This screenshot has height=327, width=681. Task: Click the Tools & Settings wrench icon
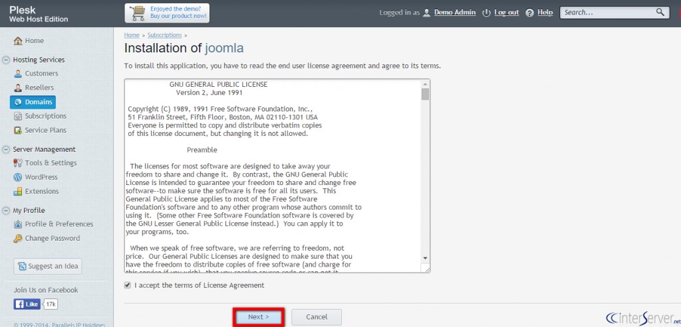(18, 163)
